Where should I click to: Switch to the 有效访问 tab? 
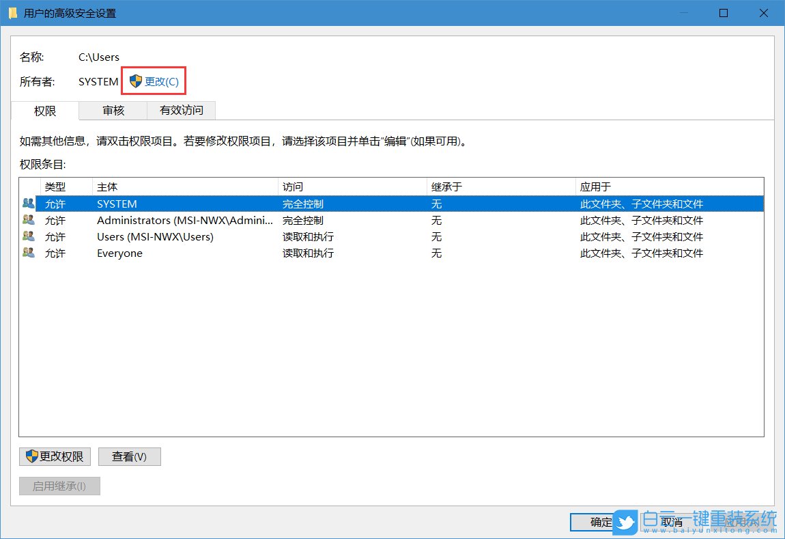tap(182, 111)
